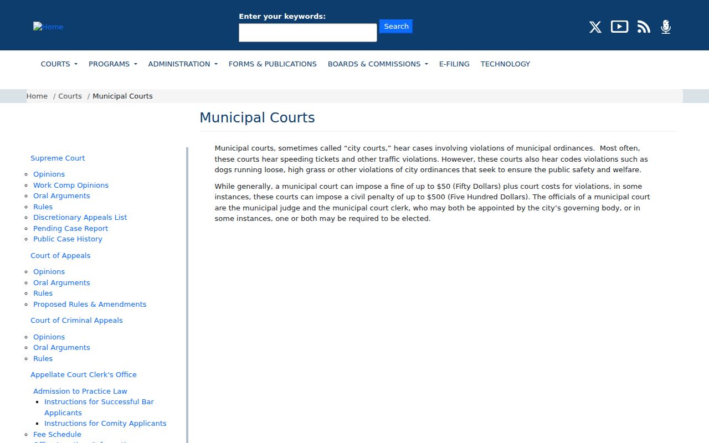Open the X (Twitter) social icon
The image size is (709, 443).
click(x=595, y=27)
